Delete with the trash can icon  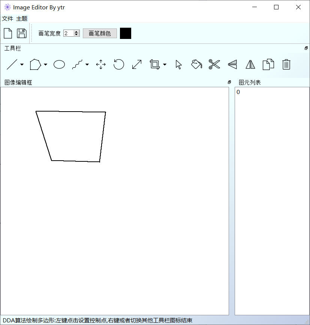click(286, 64)
